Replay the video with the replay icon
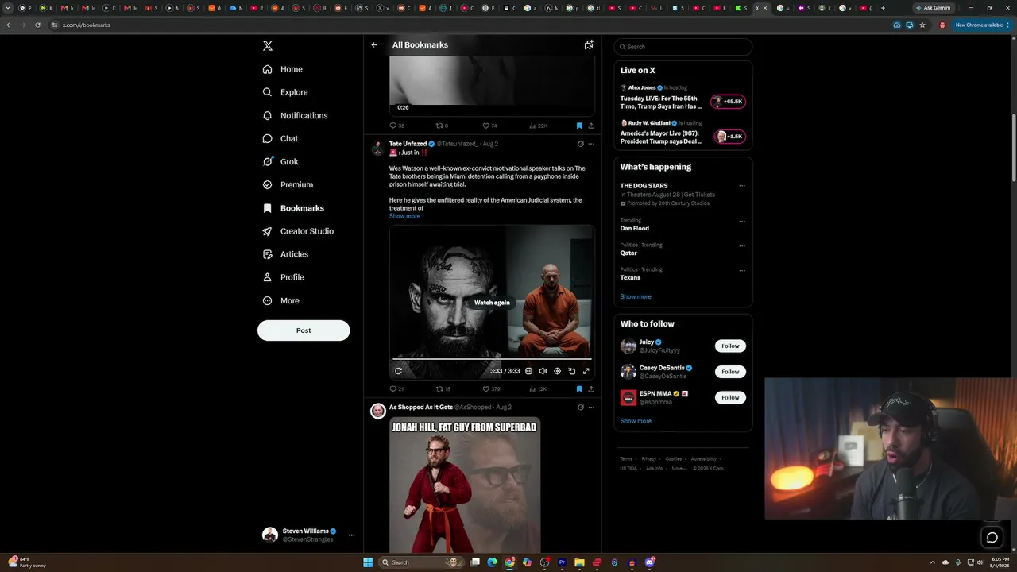This screenshot has height=572, width=1017. click(x=398, y=371)
